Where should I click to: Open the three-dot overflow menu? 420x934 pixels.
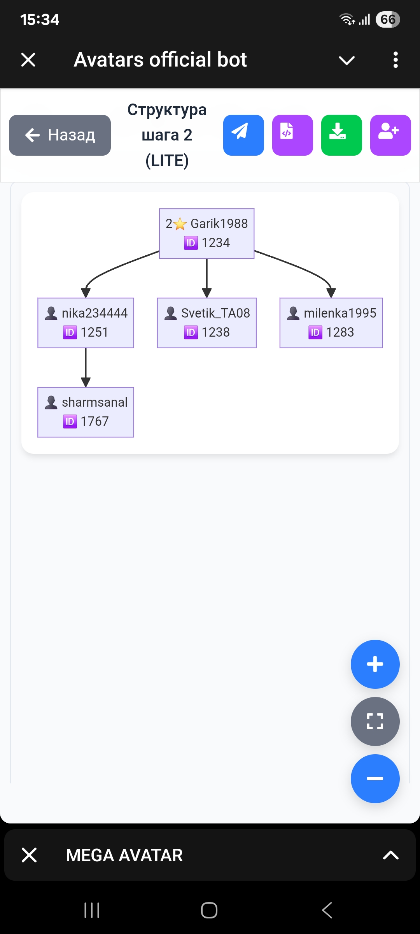pyautogui.click(x=395, y=60)
